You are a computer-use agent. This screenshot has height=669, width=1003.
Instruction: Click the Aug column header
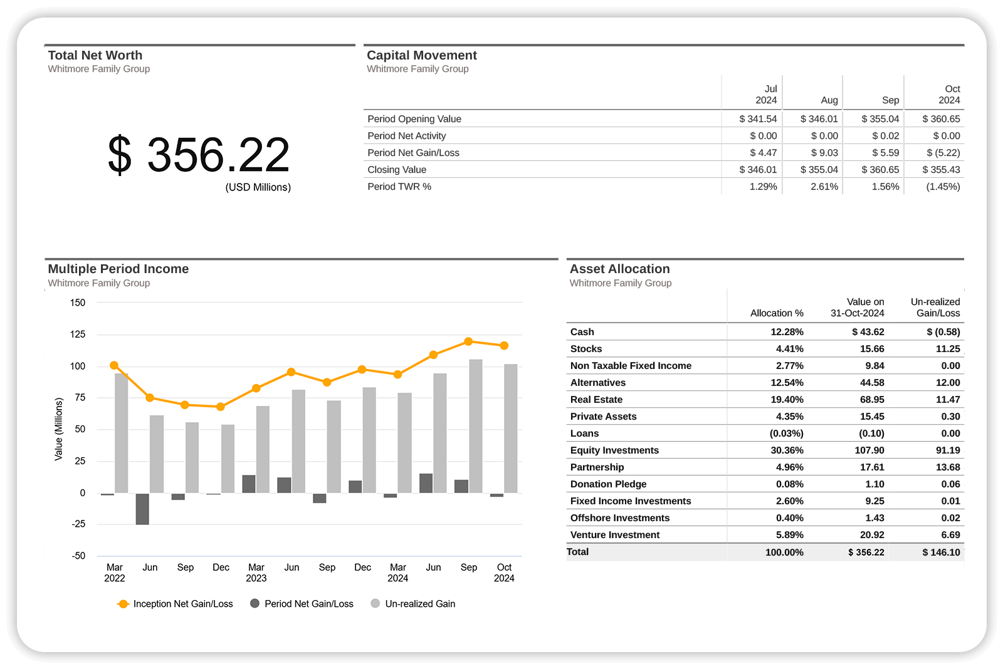829,100
